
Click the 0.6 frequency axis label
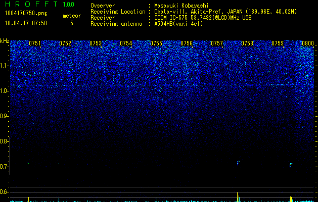4,192
